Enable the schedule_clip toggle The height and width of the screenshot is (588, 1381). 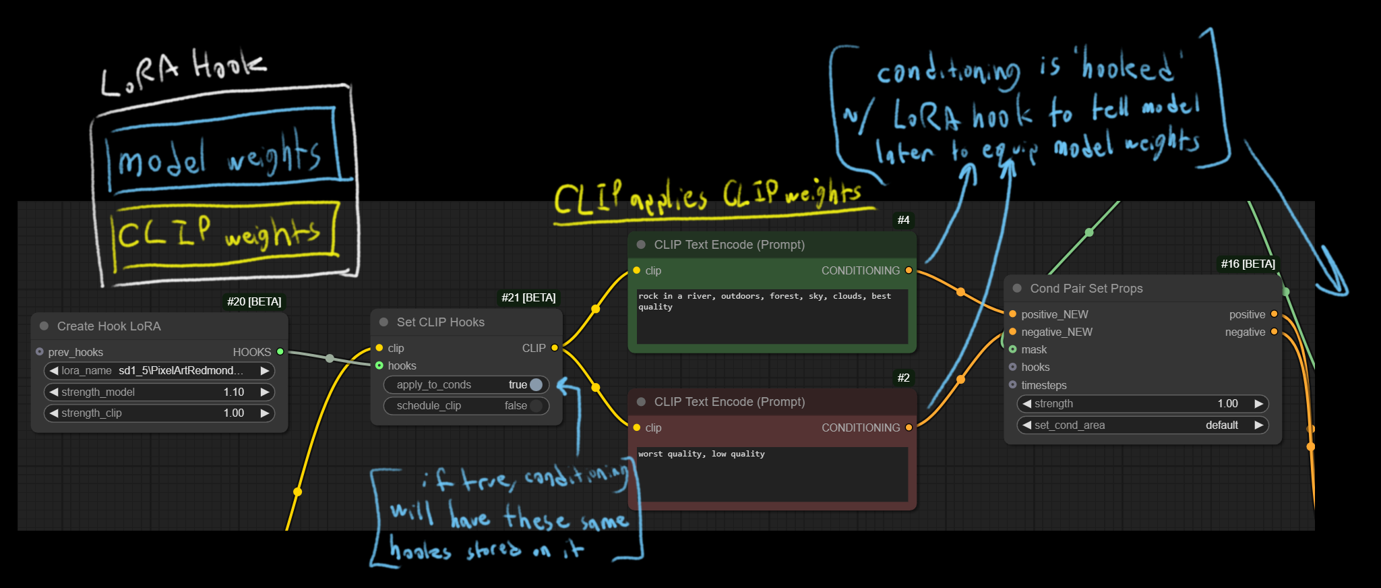point(536,406)
